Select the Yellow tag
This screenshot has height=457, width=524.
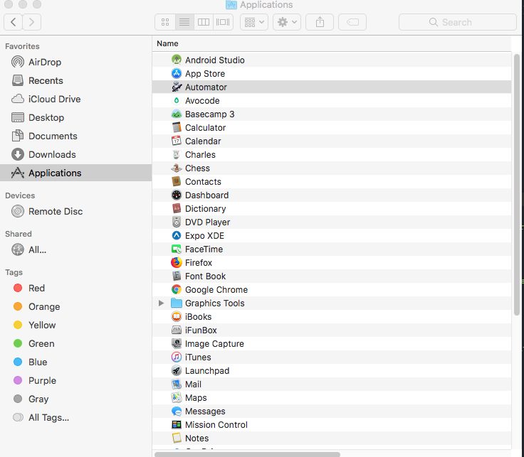(x=76, y=325)
